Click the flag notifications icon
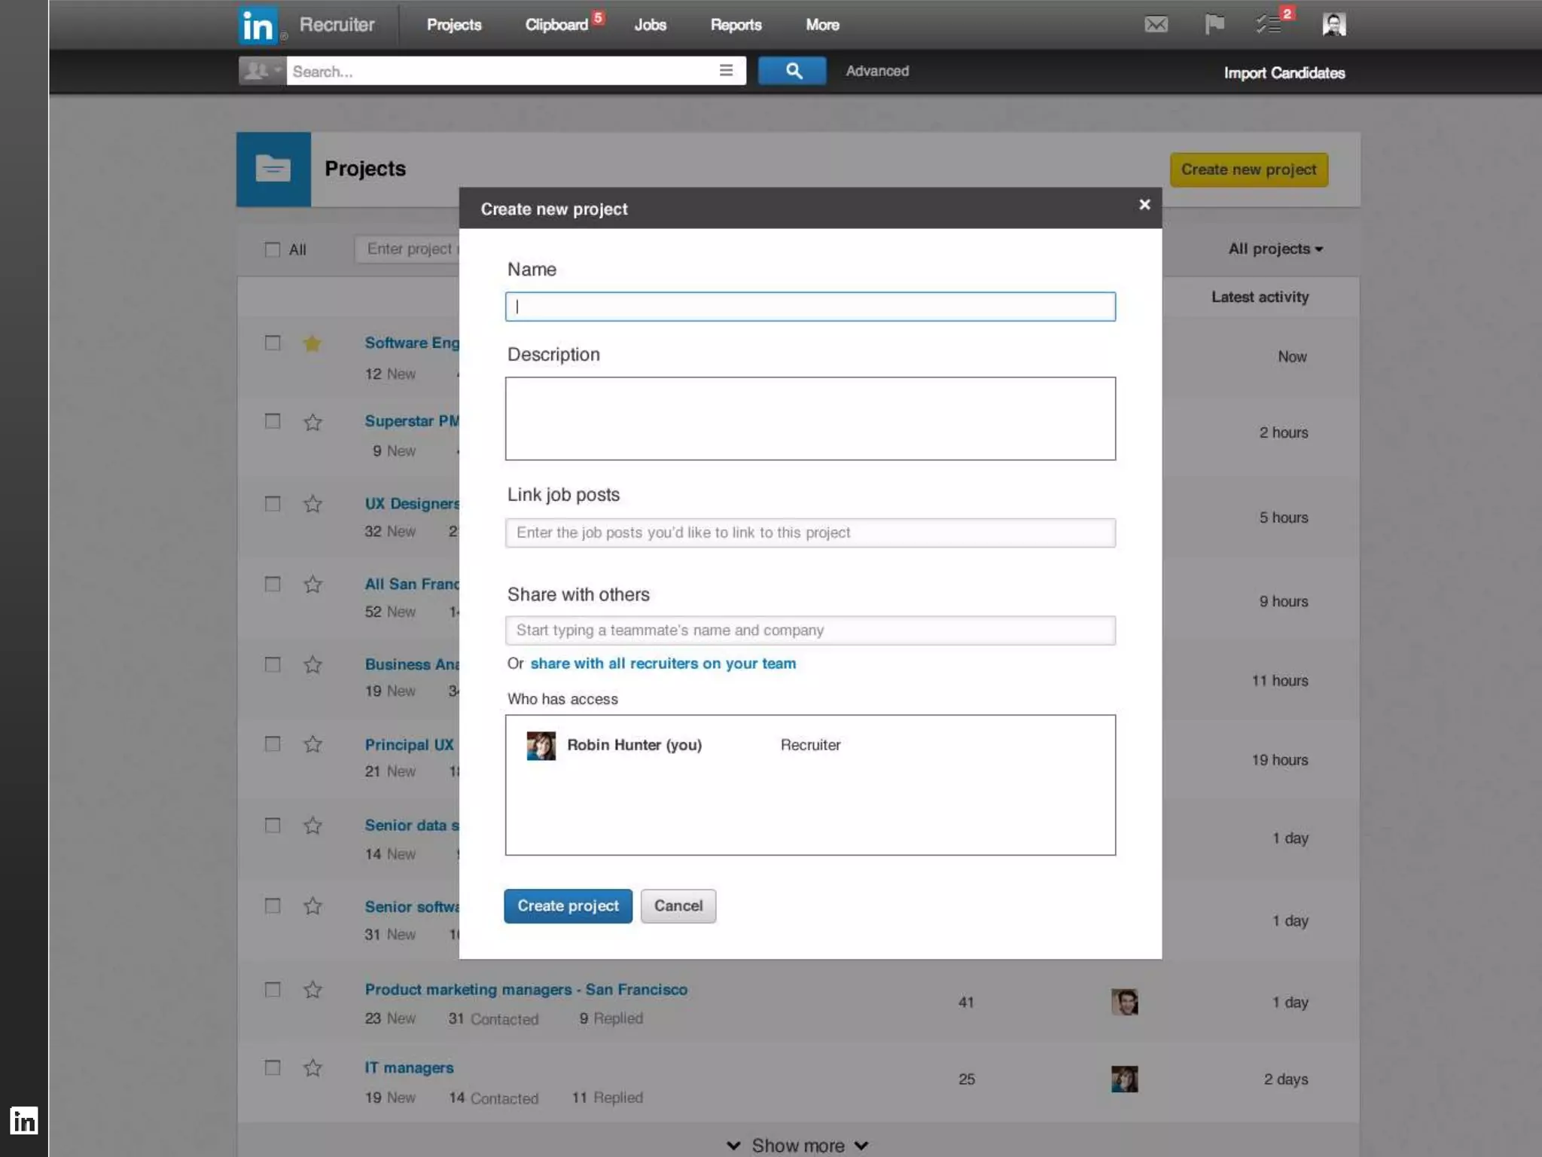Viewport: 1542px width, 1157px height. click(1214, 25)
